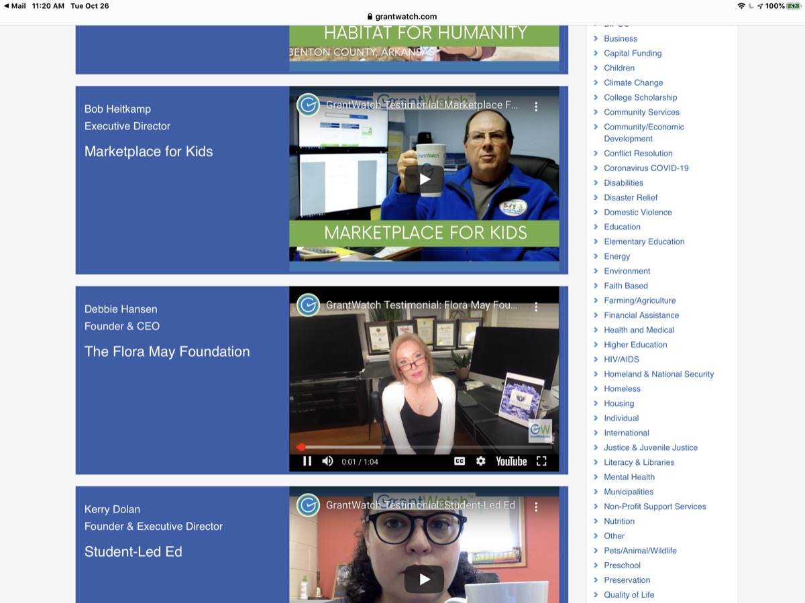Image resolution: width=805 pixels, height=603 pixels.
Task: Open more options on Student-Led Ed video
Action: pos(536,506)
